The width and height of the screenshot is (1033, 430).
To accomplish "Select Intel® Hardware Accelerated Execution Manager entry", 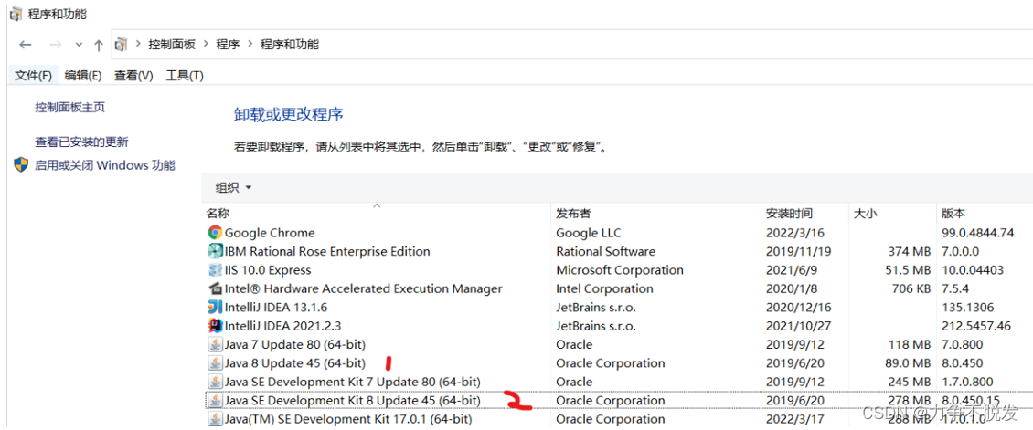I will tap(364, 288).
